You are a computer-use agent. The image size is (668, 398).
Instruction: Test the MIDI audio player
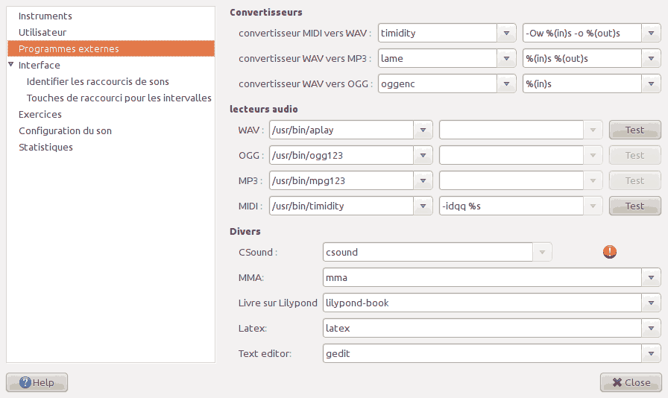634,206
